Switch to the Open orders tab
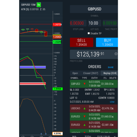137x137 pixels. point(75,73)
